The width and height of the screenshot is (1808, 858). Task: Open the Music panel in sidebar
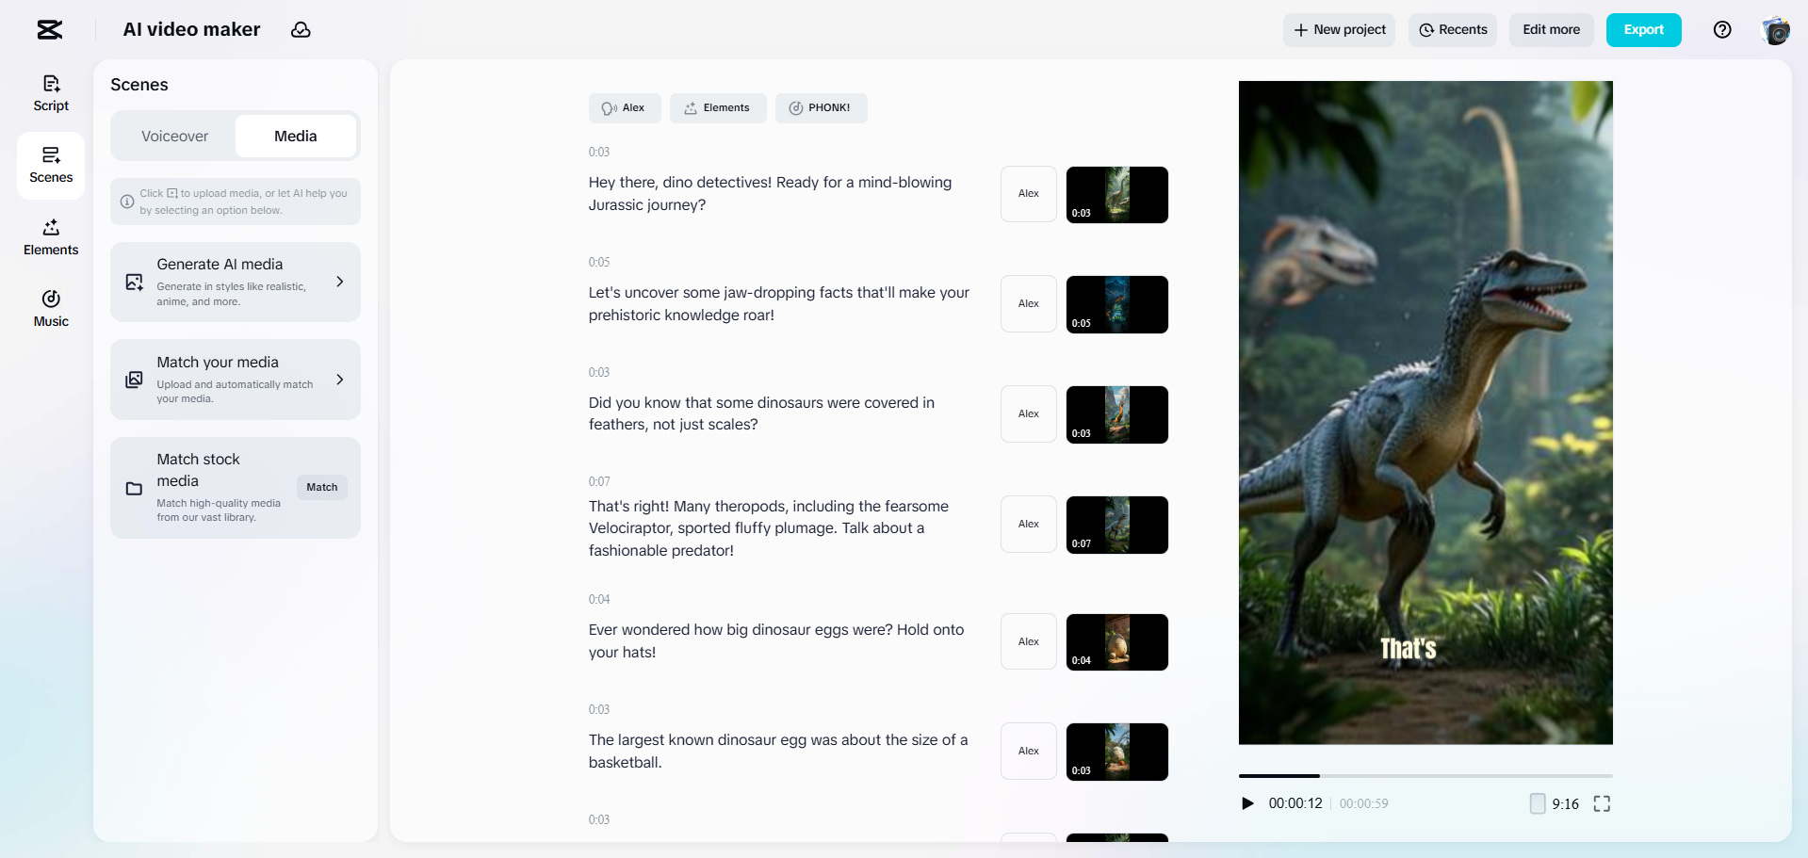click(51, 309)
